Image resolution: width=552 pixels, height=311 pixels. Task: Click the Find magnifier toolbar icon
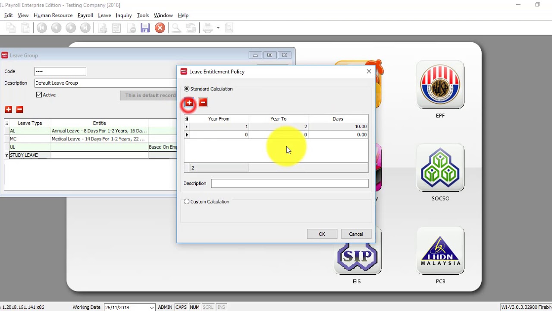coord(176,28)
